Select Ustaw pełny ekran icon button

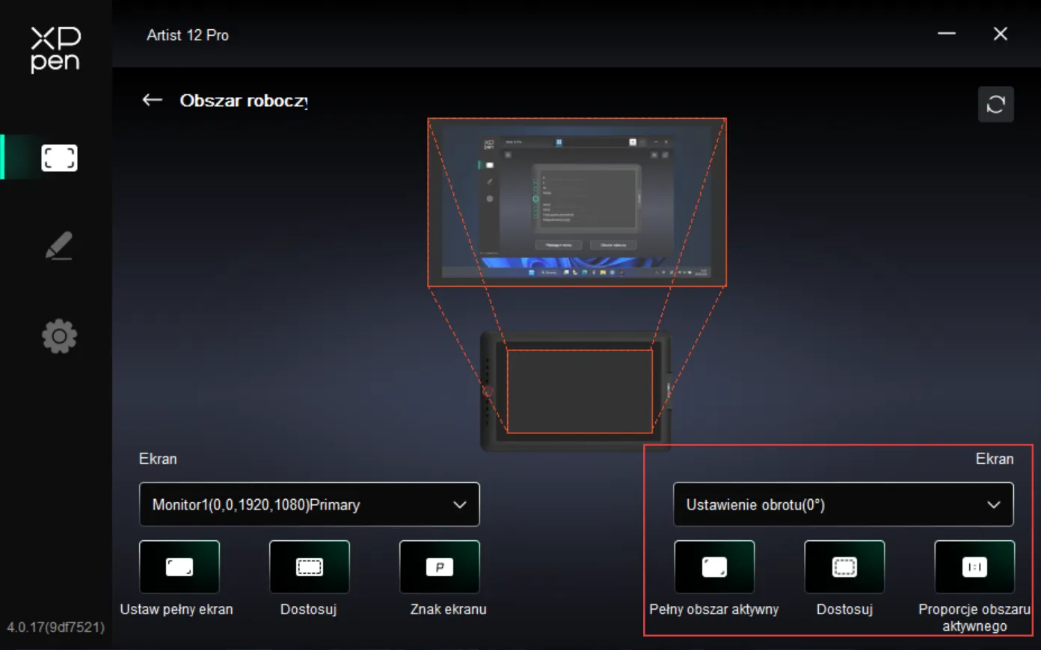[179, 567]
